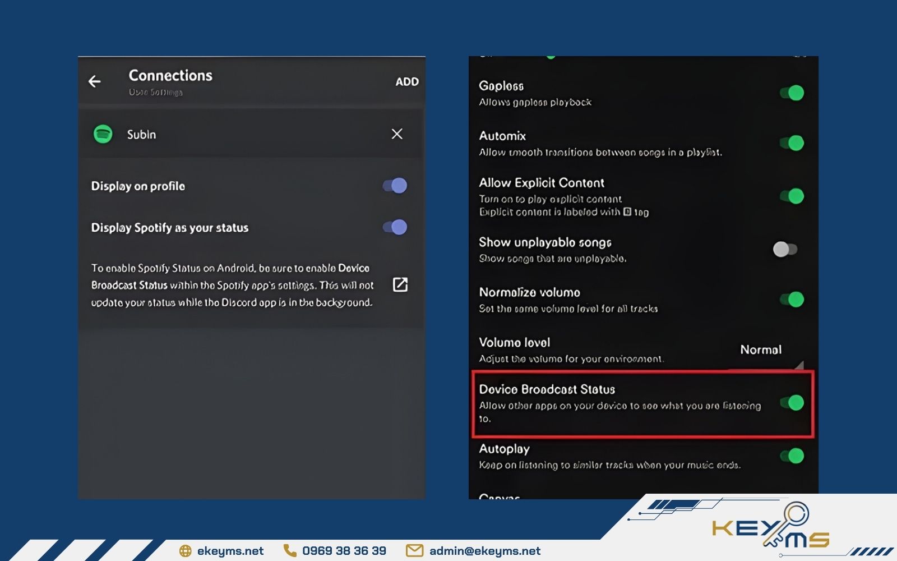Toggle the Automix switch

pos(792,143)
